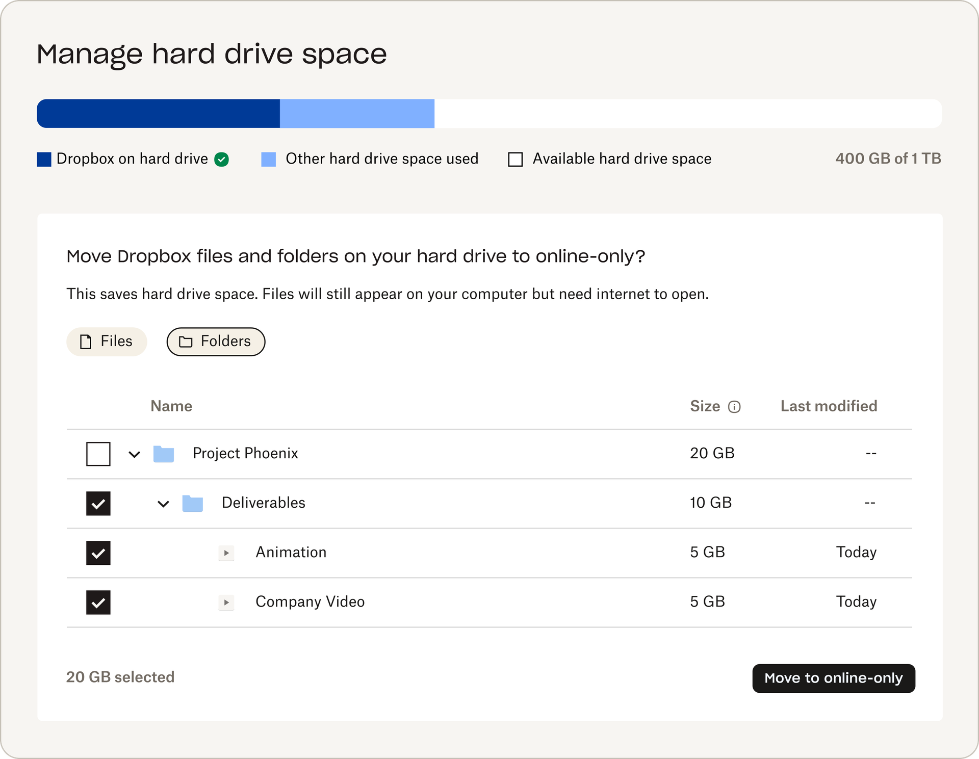Click the info icon next to the Size column
This screenshot has height=759, width=979.
(734, 407)
